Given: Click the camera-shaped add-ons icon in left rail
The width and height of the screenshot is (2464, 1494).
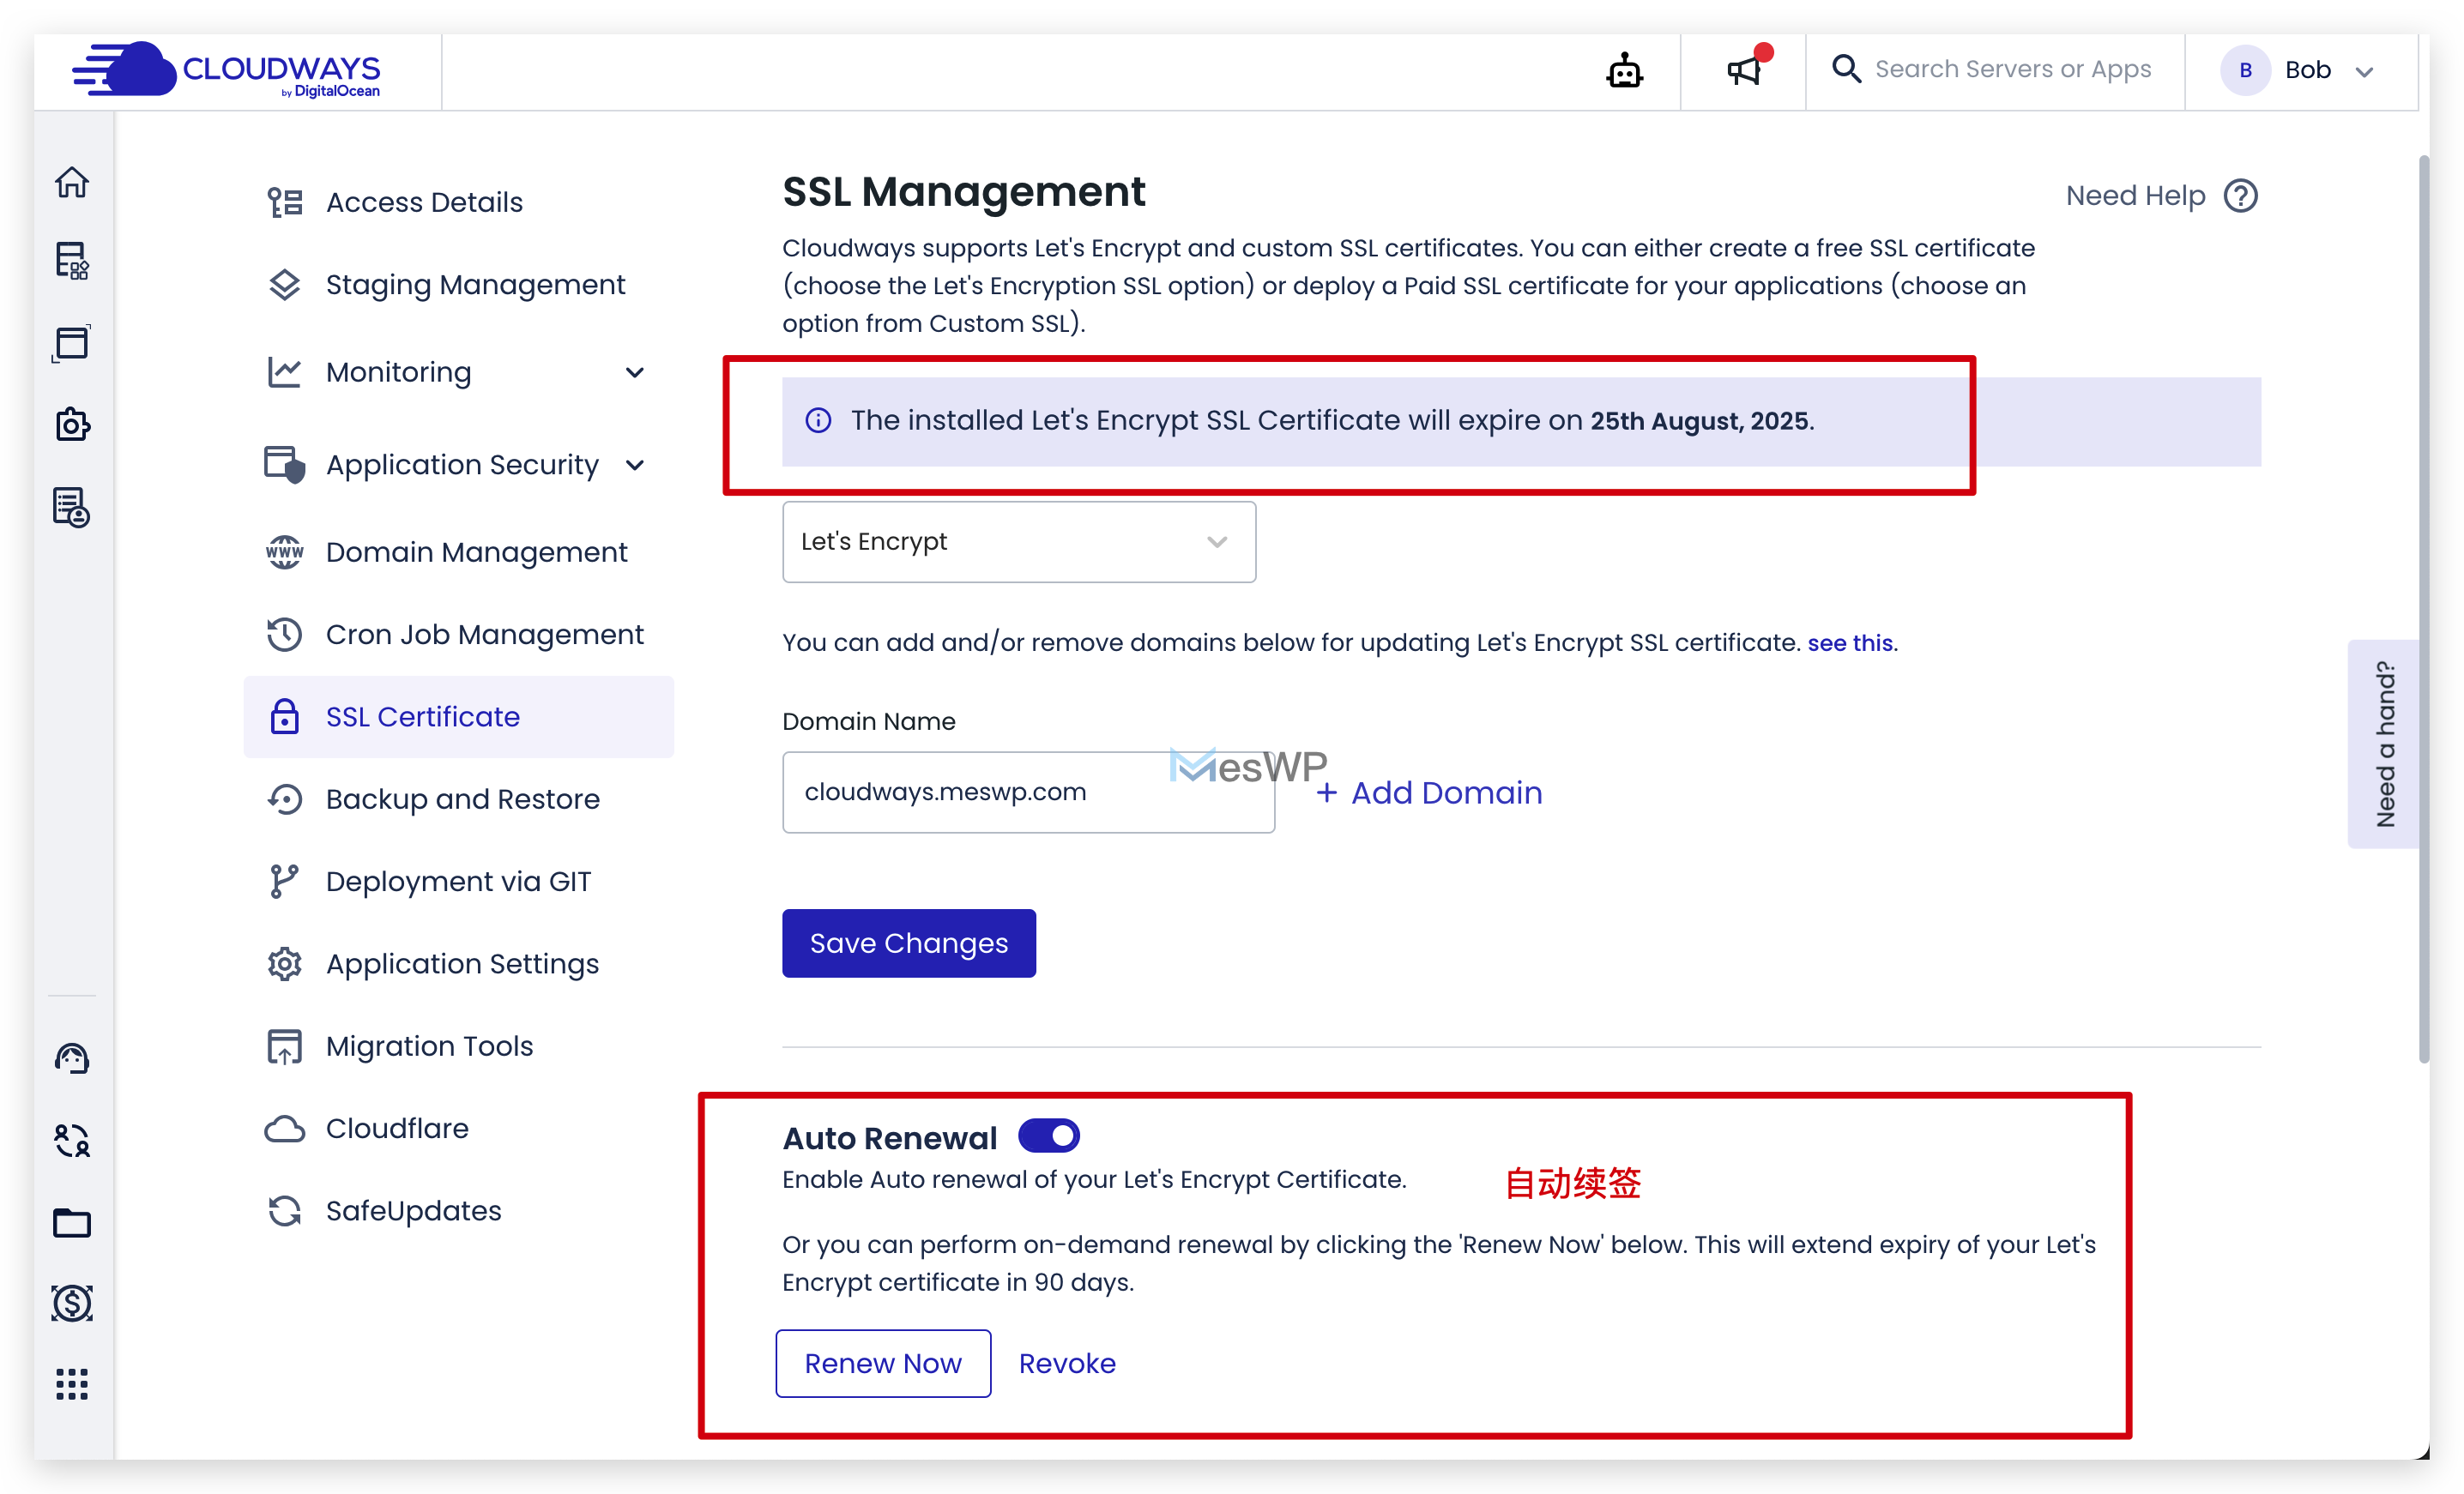Looking at the screenshot, I should pyautogui.click(x=72, y=425).
